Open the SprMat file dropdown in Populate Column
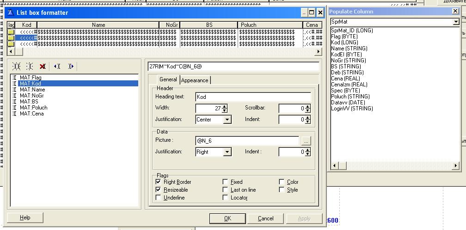Image resolution: width=466 pixels, height=230 pixels. tap(456, 22)
